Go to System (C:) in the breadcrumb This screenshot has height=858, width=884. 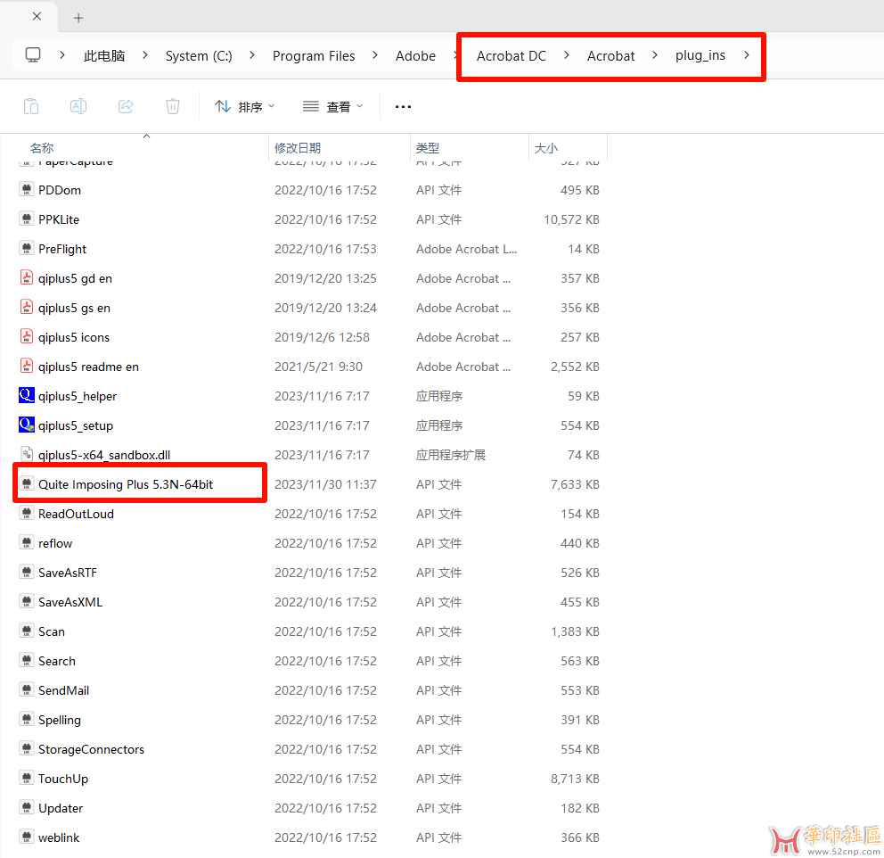pyautogui.click(x=199, y=56)
